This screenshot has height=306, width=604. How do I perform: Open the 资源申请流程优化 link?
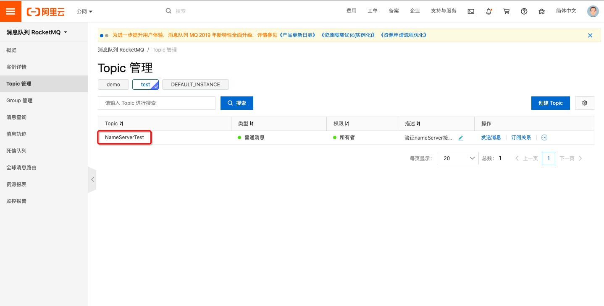tap(404, 35)
